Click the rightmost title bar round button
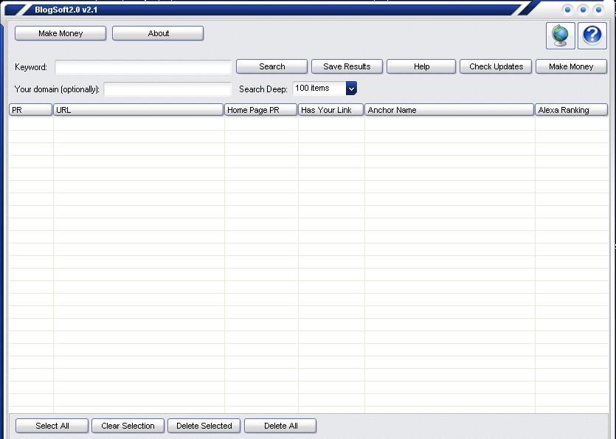This screenshot has width=616, height=439. point(598,10)
